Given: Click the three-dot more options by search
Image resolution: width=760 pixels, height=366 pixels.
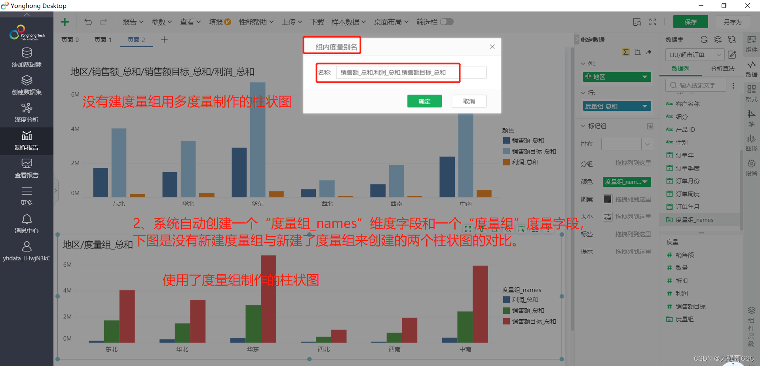Looking at the screenshot, I should click(x=733, y=85).
